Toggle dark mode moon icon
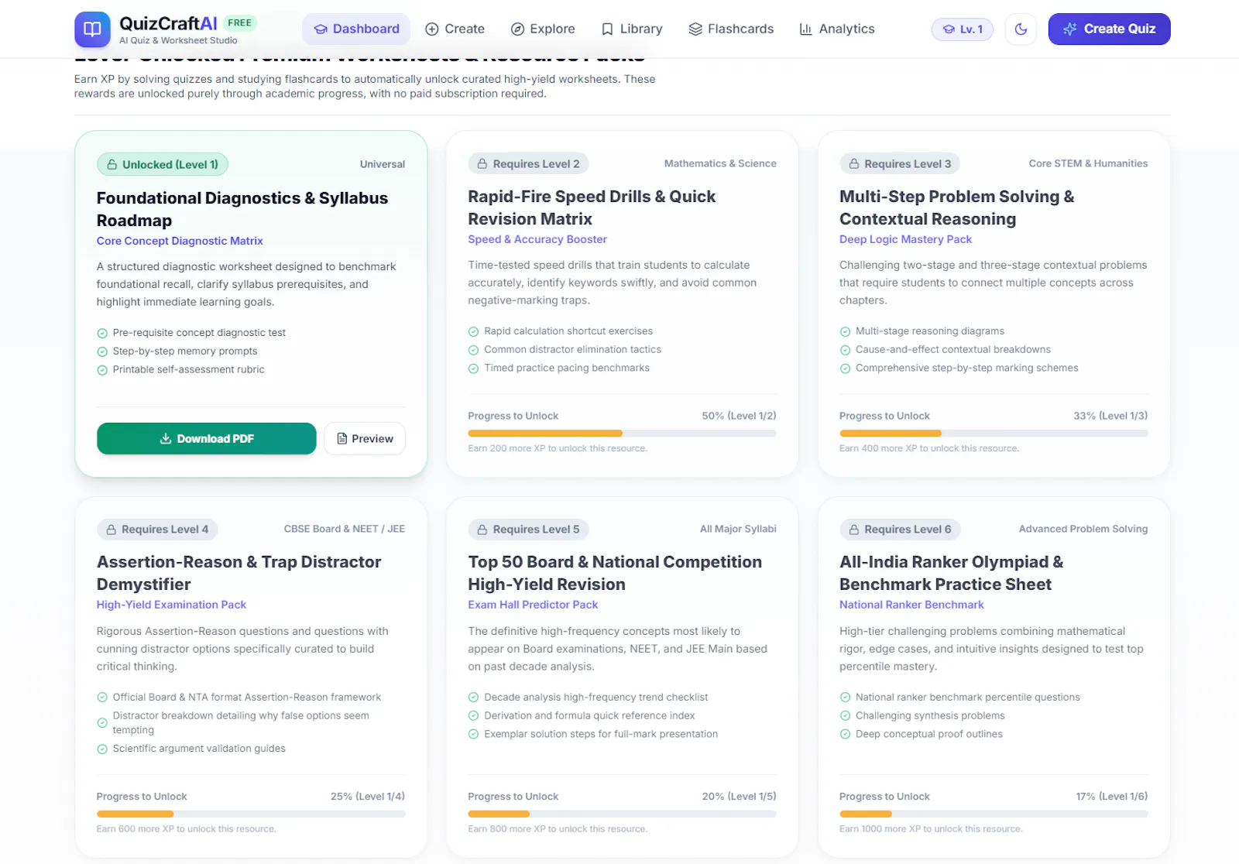Image resolution: width=1239 pixels, height=864 pixels. point(1021,29)
